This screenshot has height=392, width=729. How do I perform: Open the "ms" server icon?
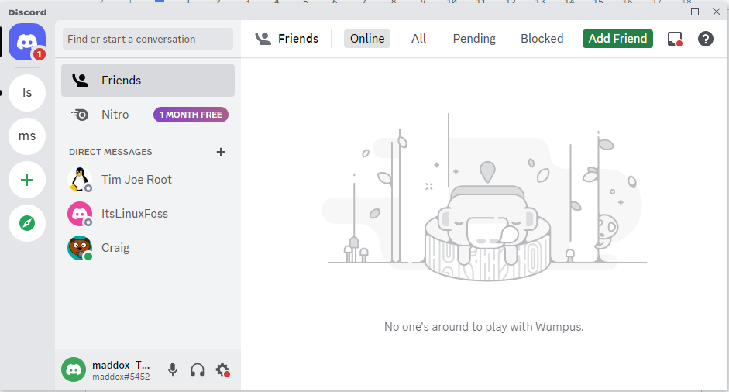coord(27,136)
